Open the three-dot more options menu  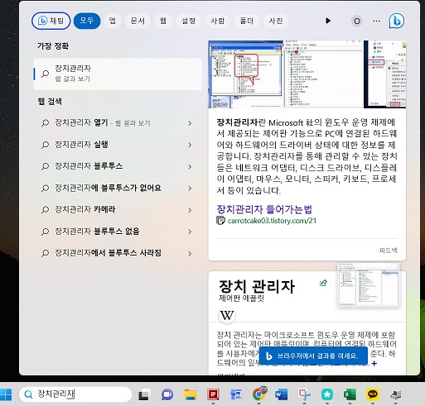(x=376, y=21)
